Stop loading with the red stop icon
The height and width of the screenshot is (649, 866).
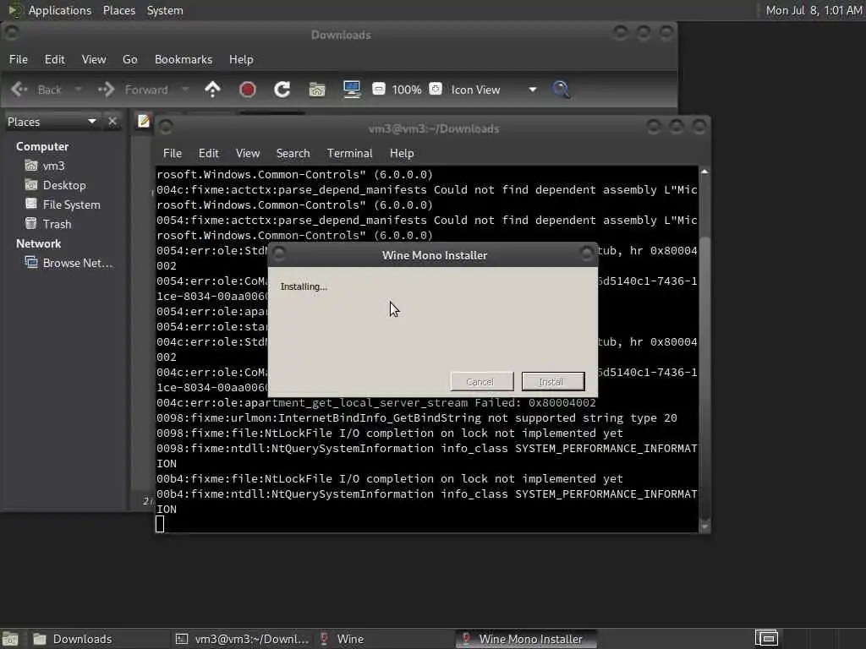pos(248,90)
